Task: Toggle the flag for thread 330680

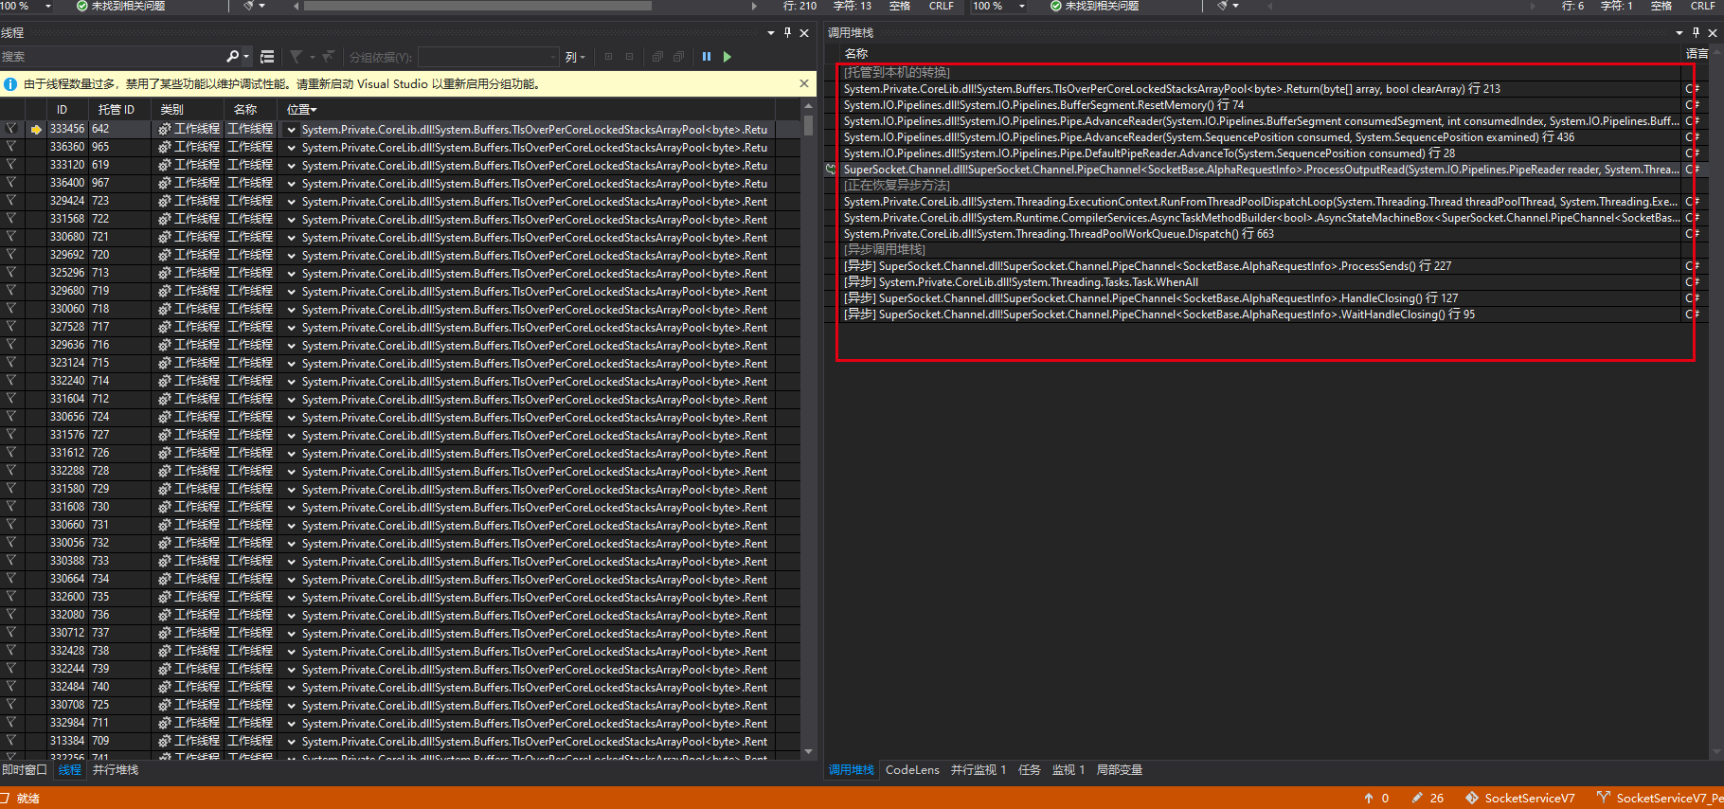Action: (x=11, y=237)
